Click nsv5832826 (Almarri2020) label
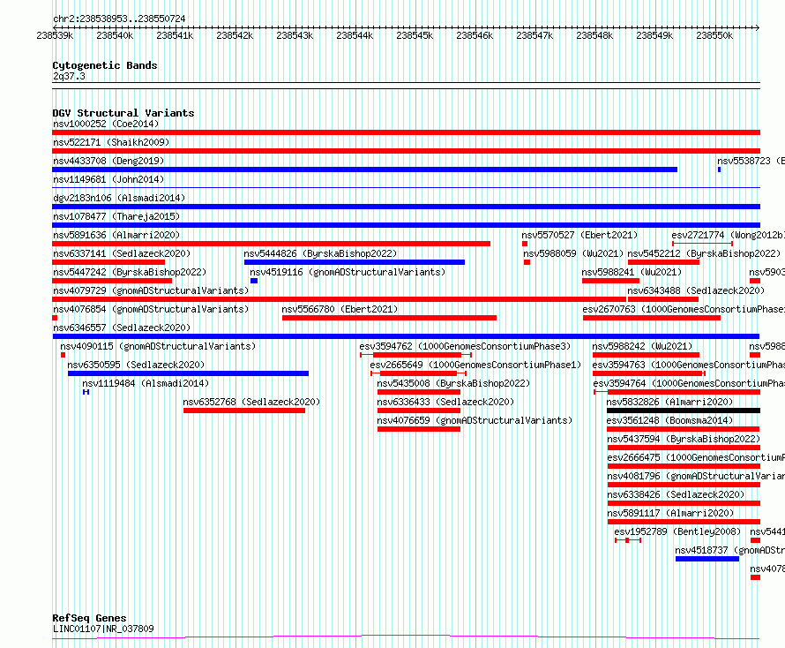785x648 pixels. coord(669,402)
